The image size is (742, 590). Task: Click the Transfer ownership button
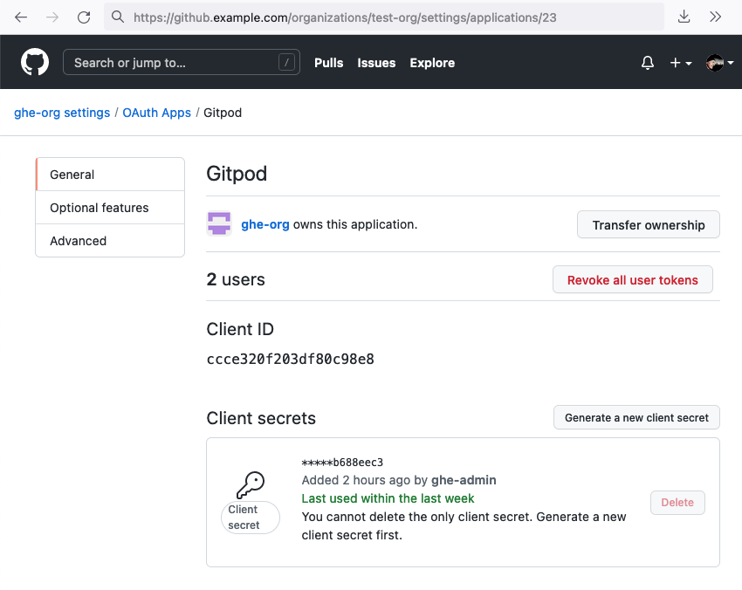click(648, 224)
